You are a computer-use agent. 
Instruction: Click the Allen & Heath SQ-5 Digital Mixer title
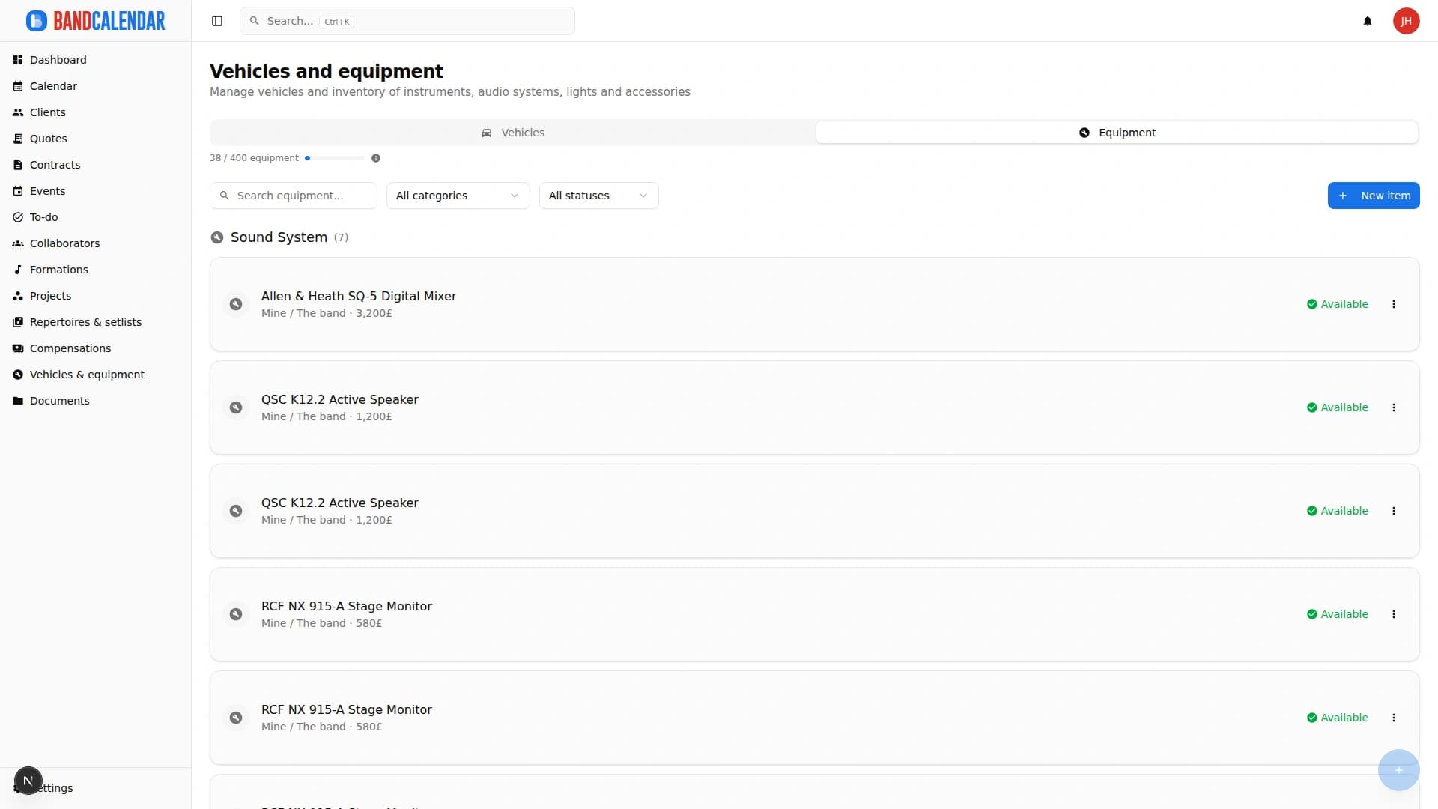coord(359,296)
